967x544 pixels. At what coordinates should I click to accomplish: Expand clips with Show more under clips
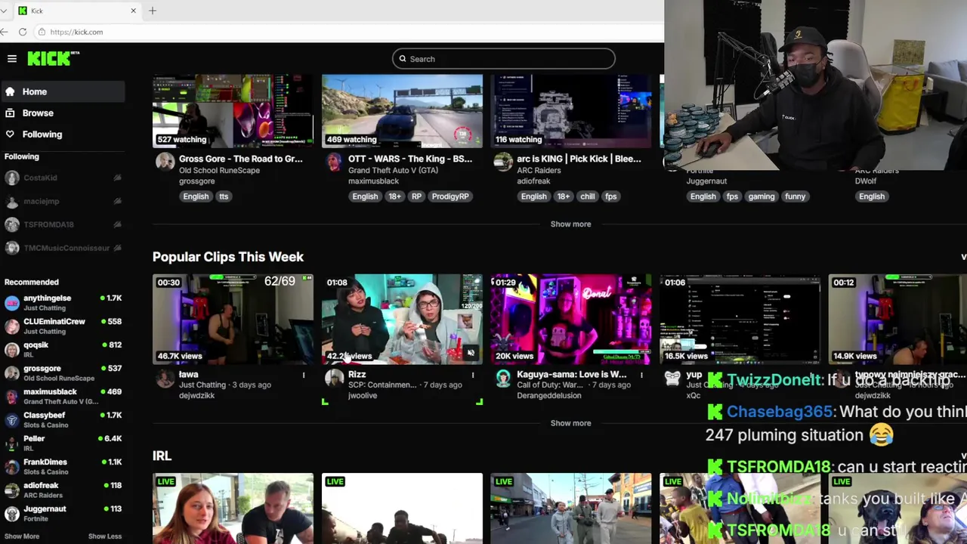click(570, 423)
